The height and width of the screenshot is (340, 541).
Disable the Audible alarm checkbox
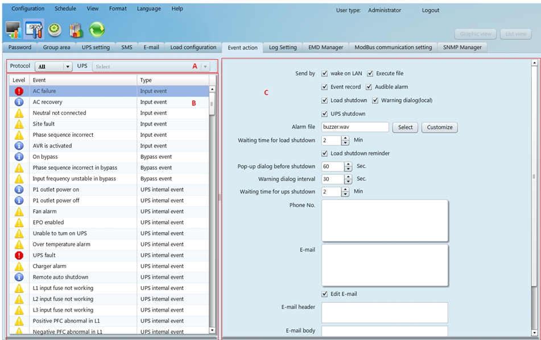[x=369, y=87]
